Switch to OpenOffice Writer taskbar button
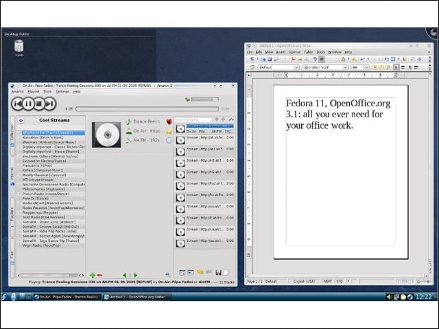 [x=137, y=297]
